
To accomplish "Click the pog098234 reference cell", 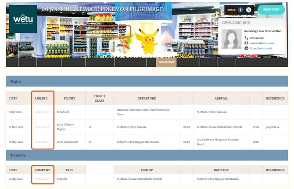I will click(272, 127).
